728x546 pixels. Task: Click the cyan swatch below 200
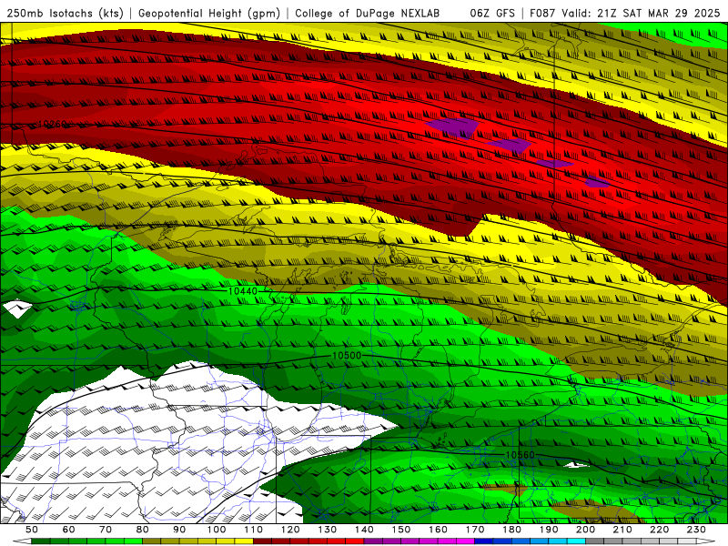[x=576, y=541]
